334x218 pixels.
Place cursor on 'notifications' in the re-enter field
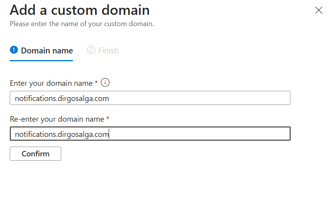[34, 135]
